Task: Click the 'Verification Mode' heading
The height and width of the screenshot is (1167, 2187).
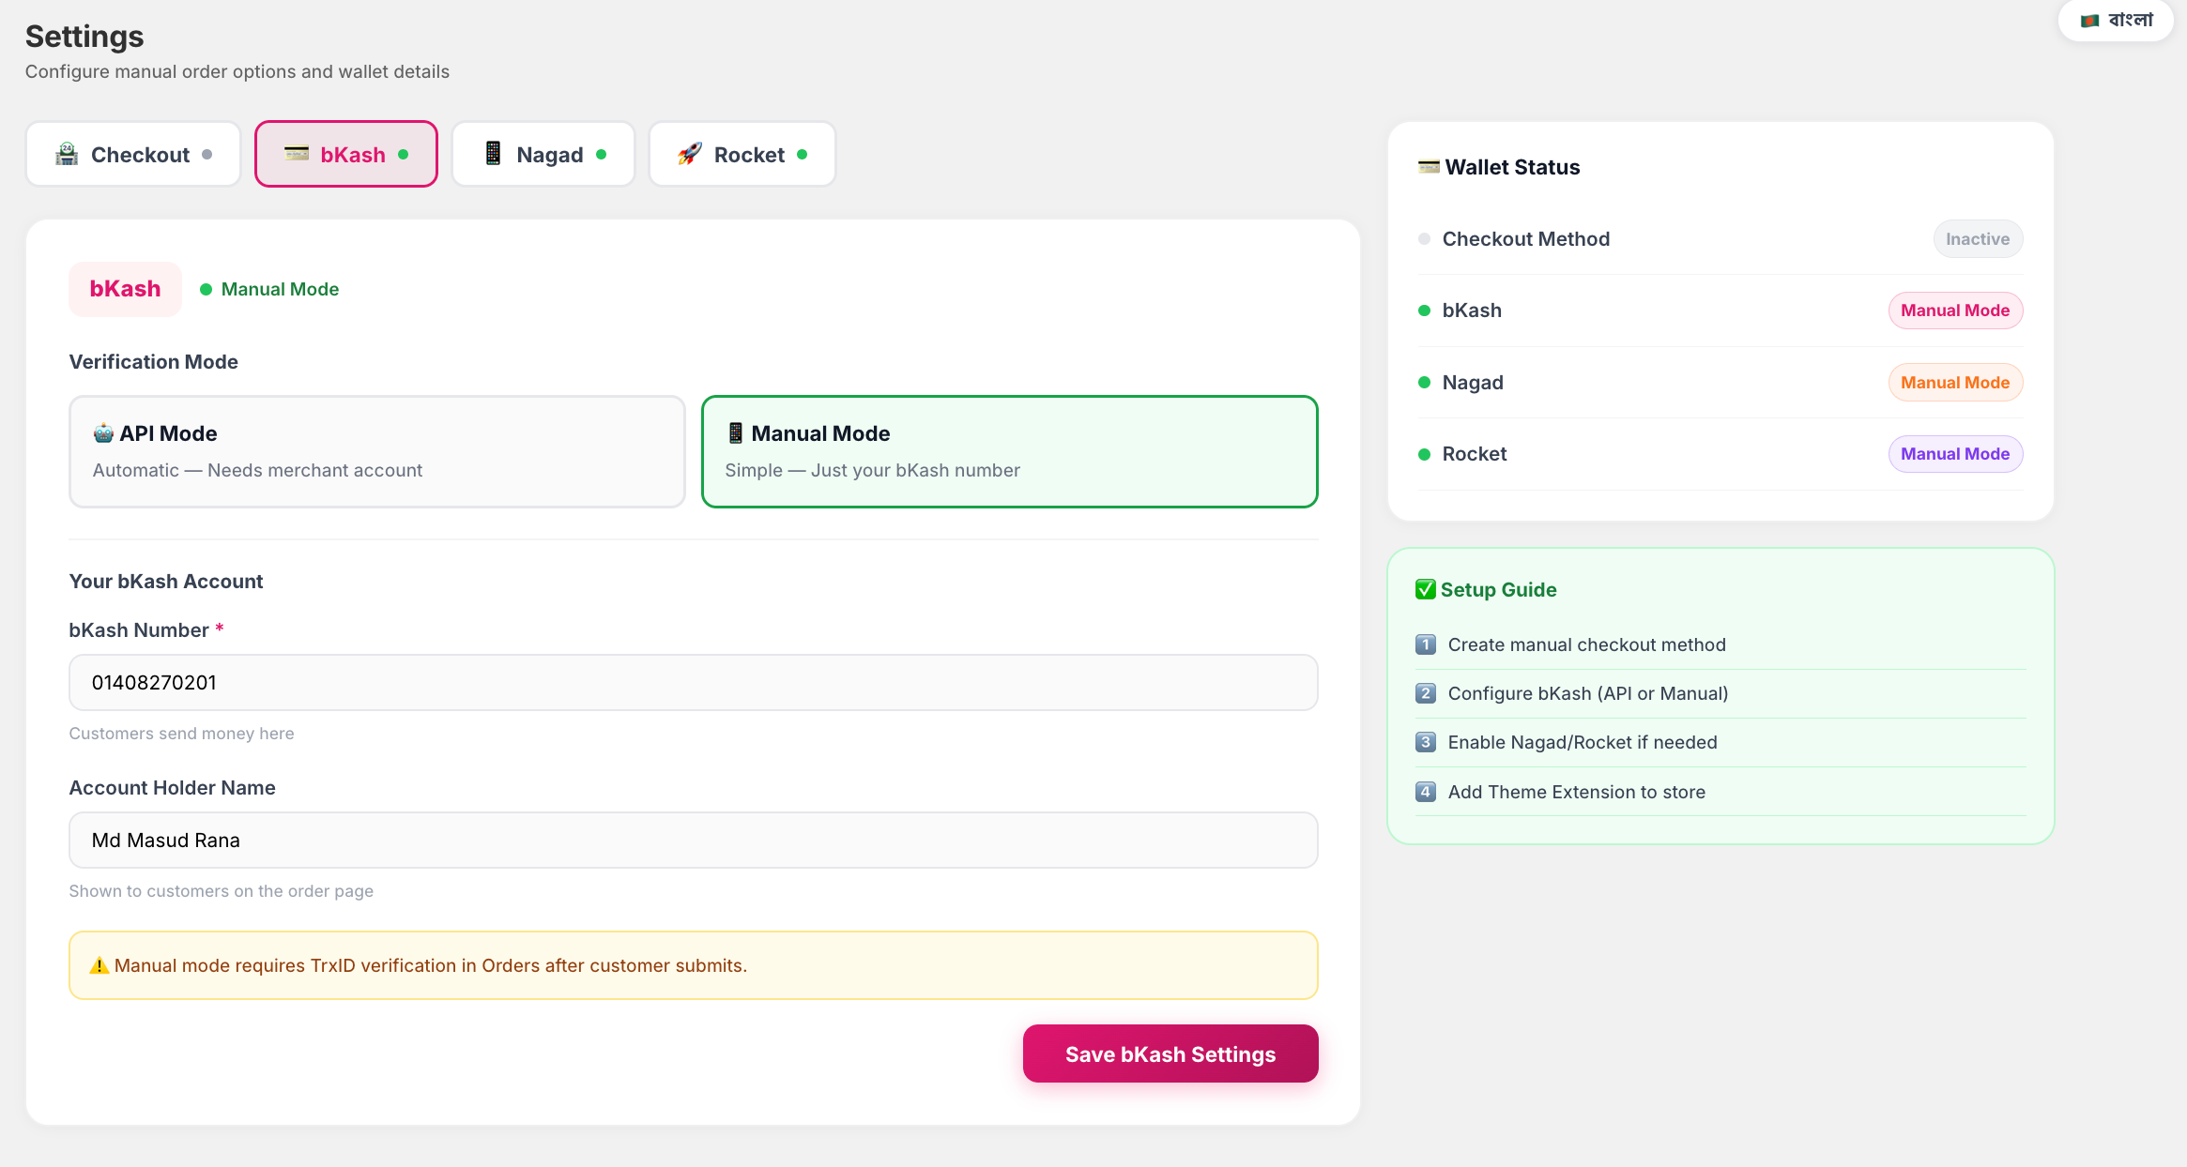Action: tap(154, 362)
